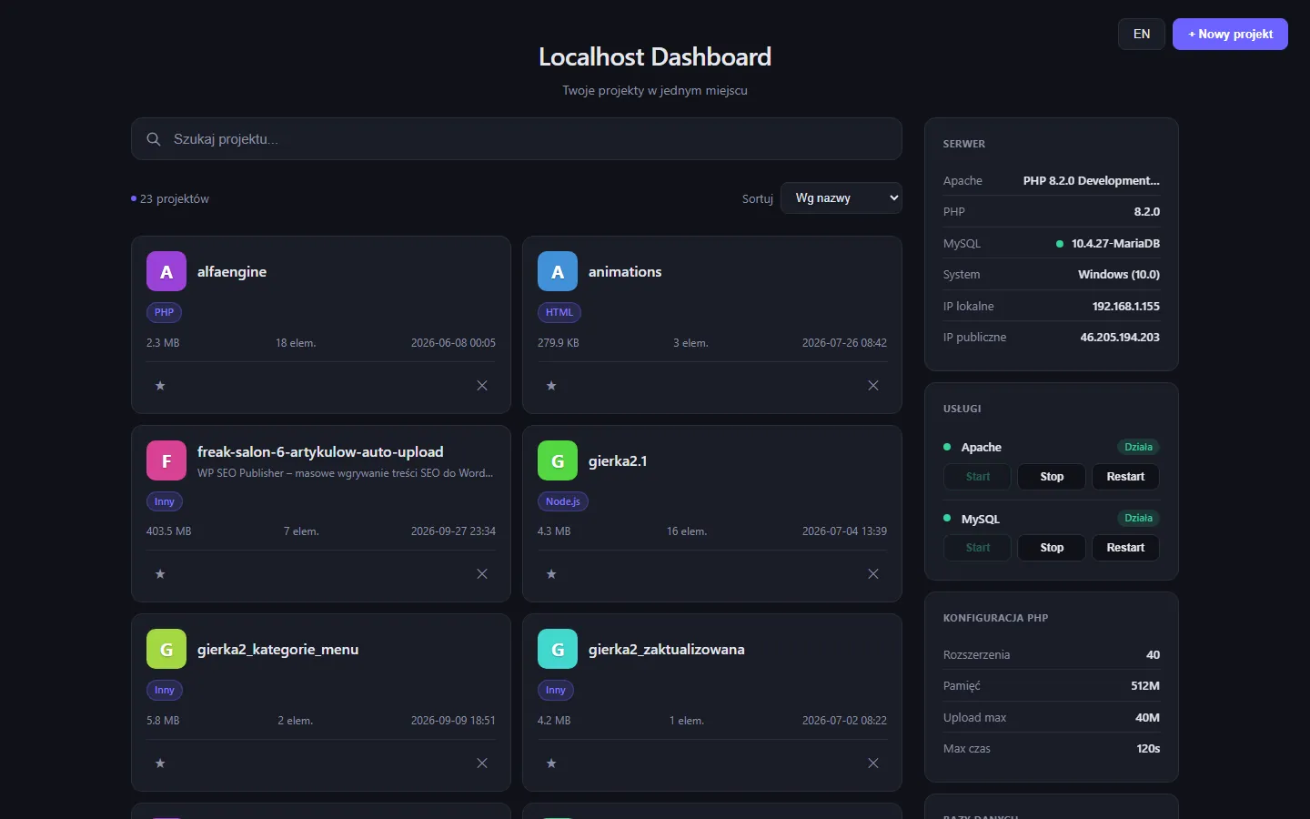Remove gierka2_kategorie_menu using X icon
The height and width of the screenshot is (819, 1310).
482,763
